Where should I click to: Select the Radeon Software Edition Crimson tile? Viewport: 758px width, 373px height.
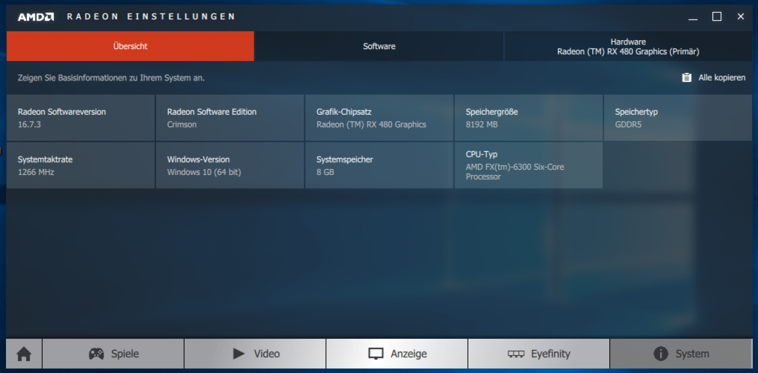point(230,118)
